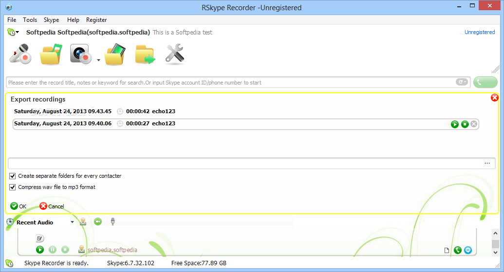The image size is (504, 272).
Task: Click the microphone icon beside Recent Audio
Action: pyautogui.click(x=112, y=221)
